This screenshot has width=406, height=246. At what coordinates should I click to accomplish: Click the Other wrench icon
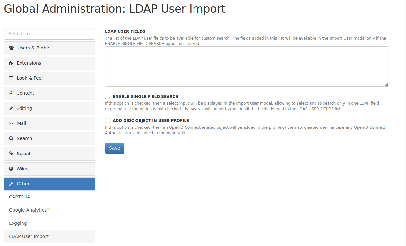[x=11, y=184]
